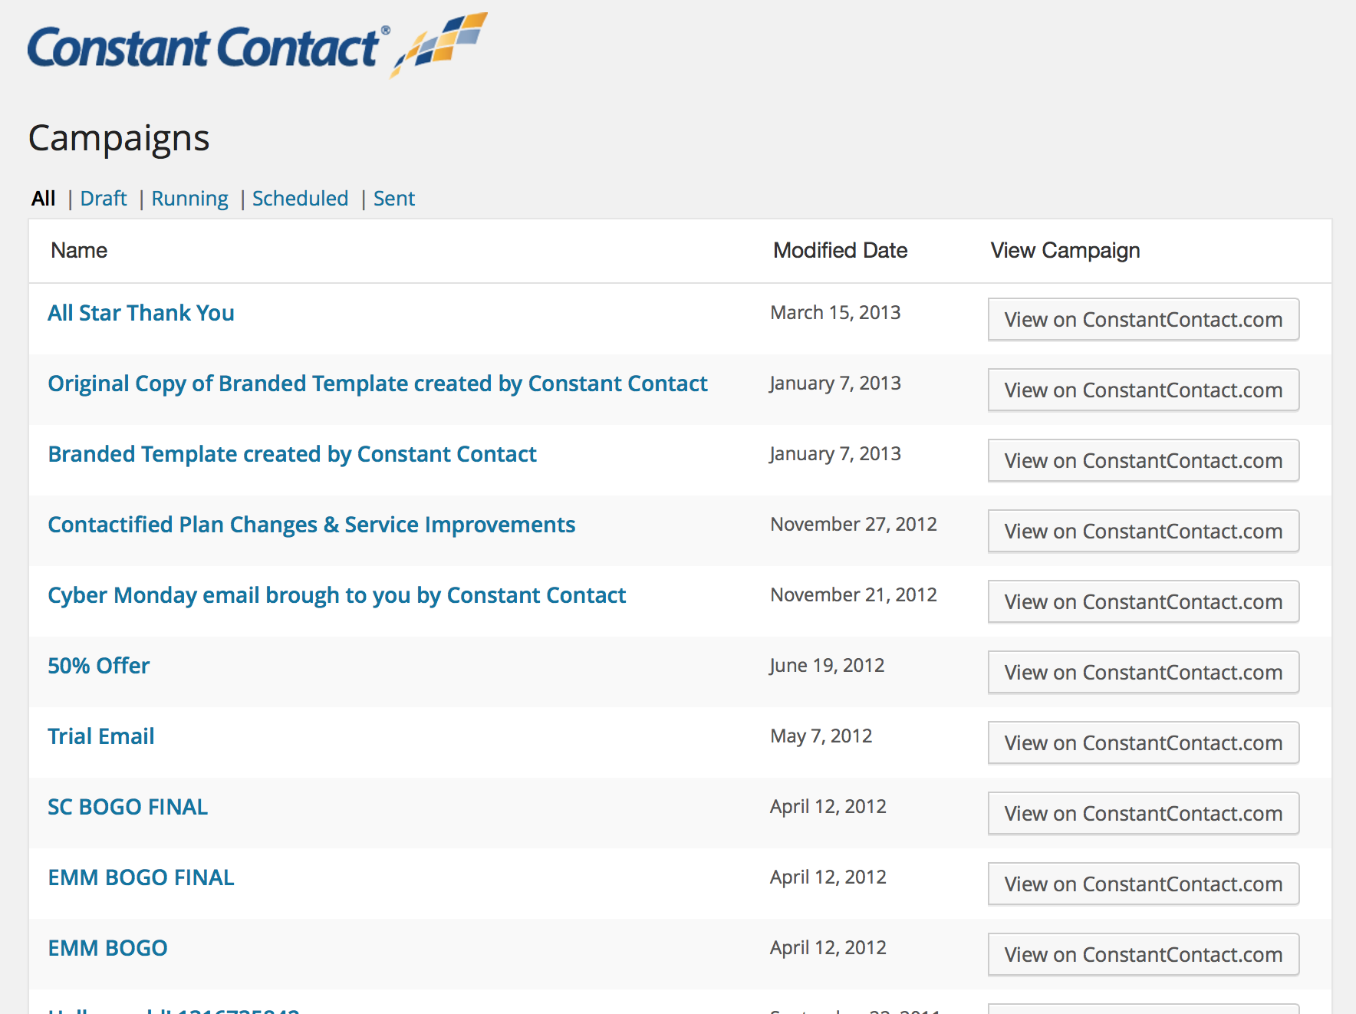Open the All Star Thank You campaign

click(141, 313)
